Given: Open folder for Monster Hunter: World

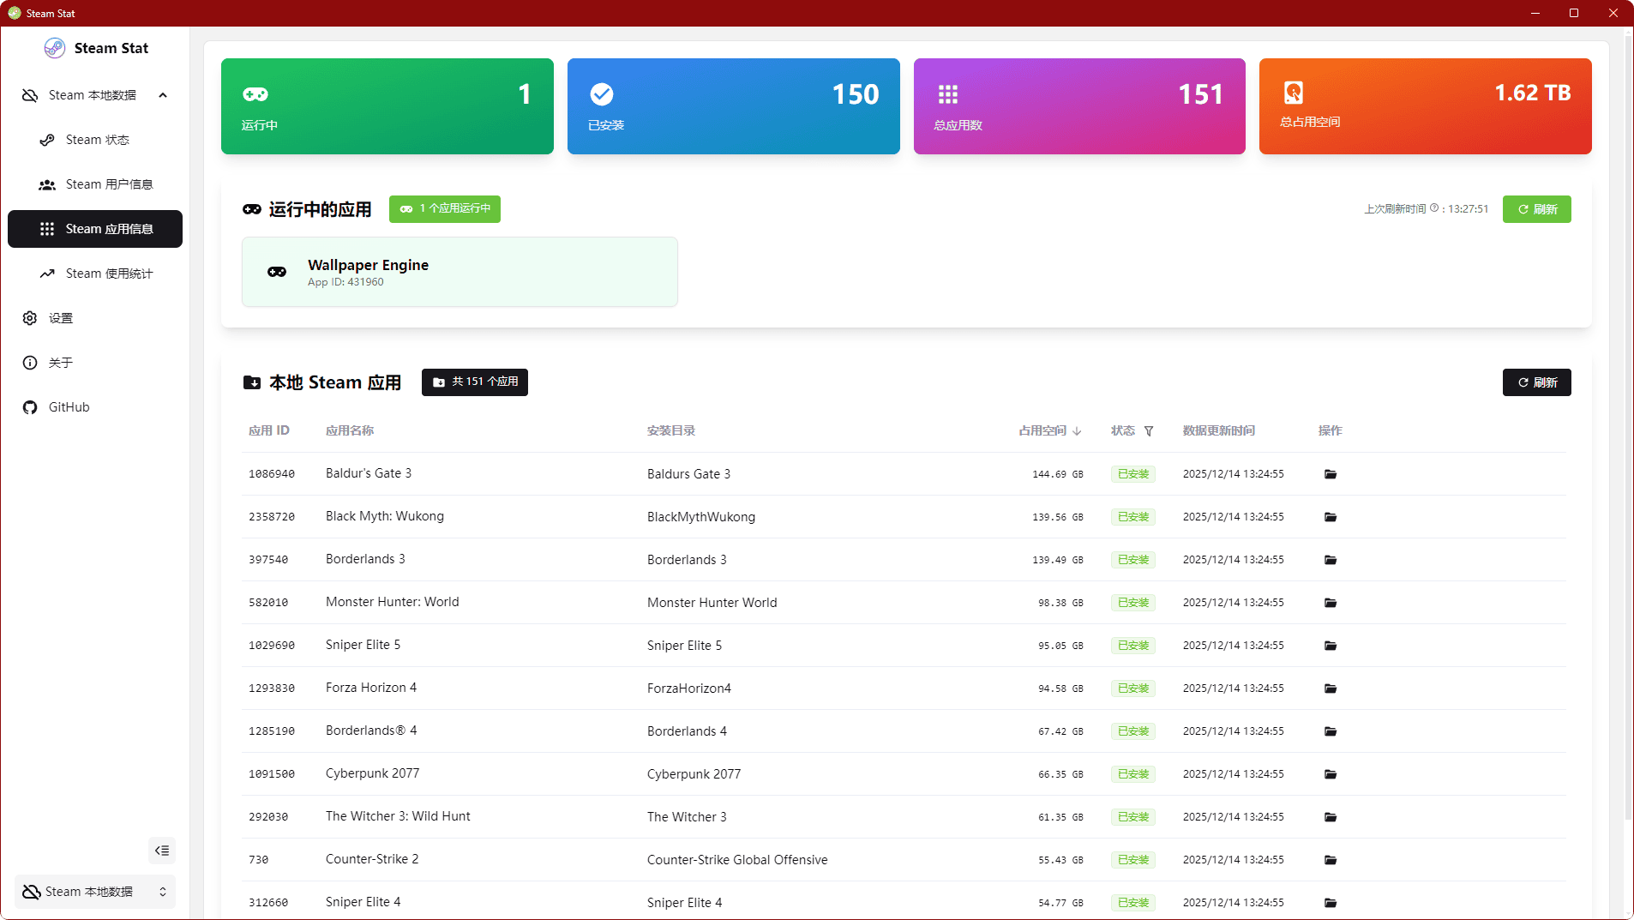Looking at the screenshot, I should click(1330, 603).
